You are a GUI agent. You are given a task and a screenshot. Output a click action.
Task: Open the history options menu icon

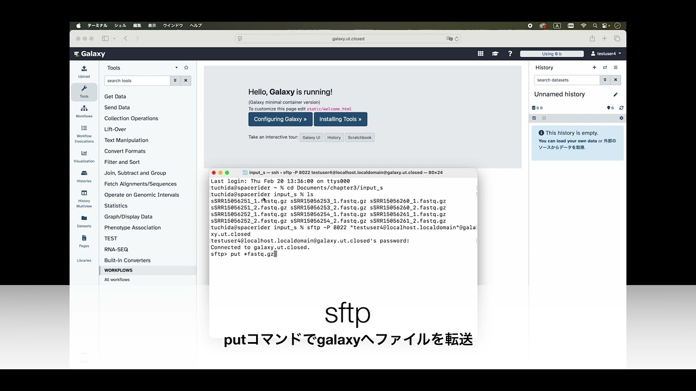pyautogui.click(x=616, y=68)
